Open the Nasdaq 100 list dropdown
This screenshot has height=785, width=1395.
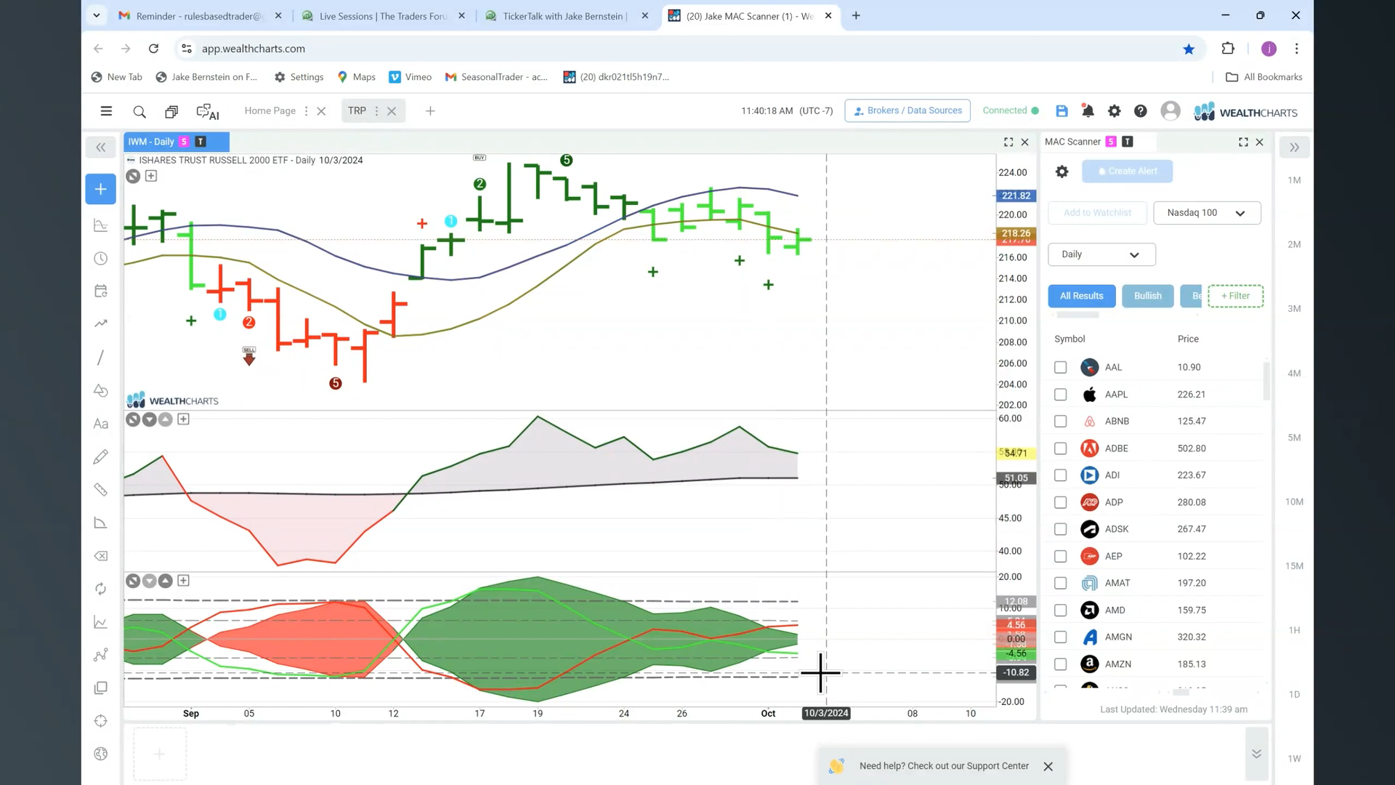click(1207, 213)
